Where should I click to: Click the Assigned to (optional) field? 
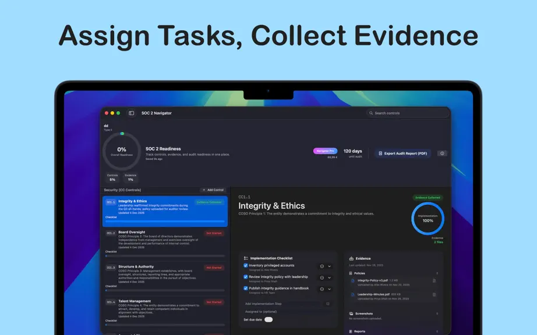coord(287,312)
